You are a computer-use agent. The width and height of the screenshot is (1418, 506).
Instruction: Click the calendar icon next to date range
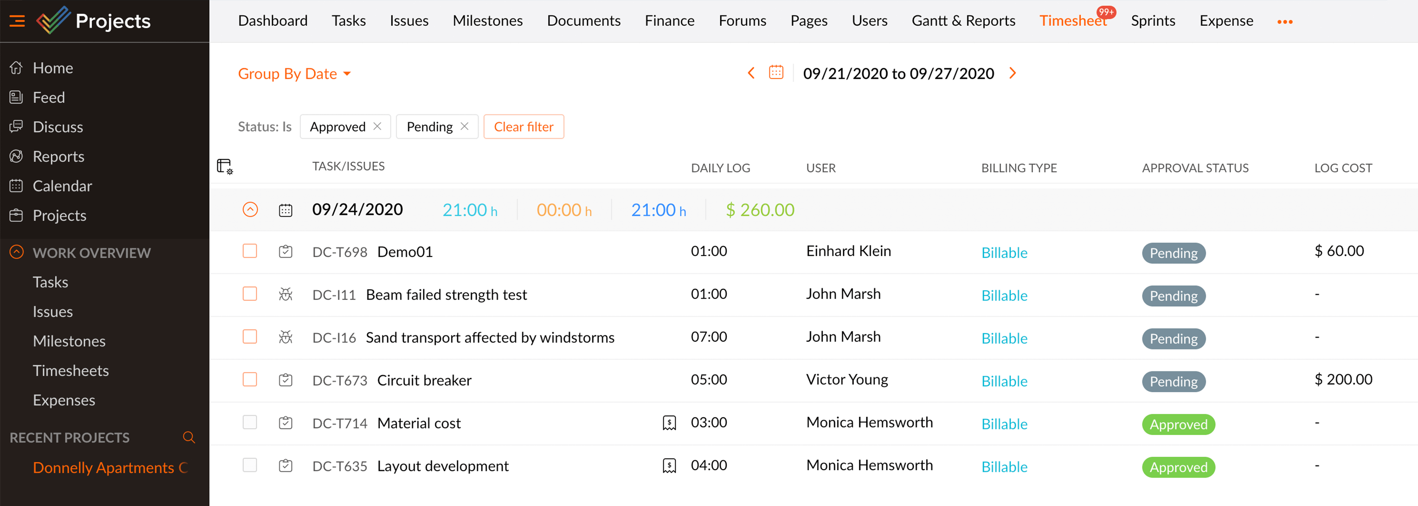(776, 74)
